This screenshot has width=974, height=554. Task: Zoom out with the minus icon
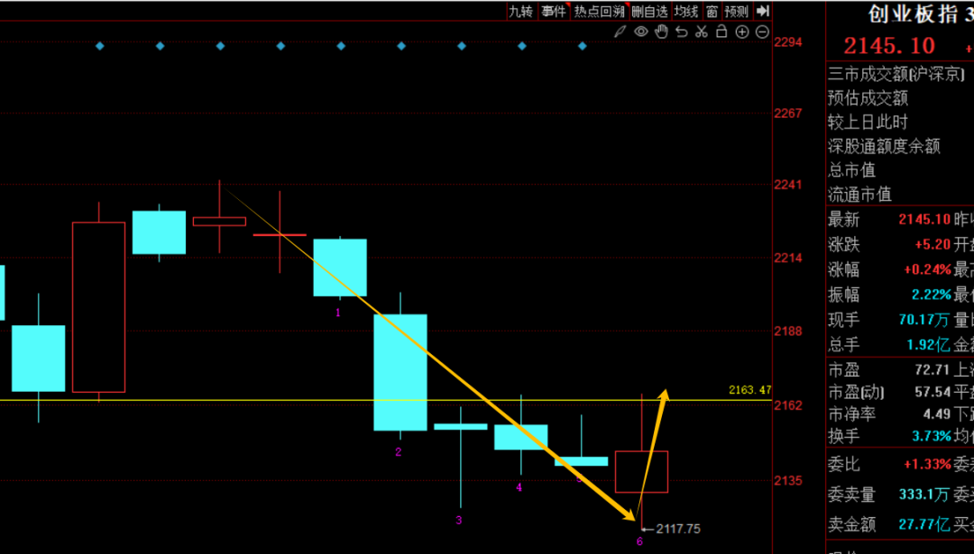pyautogui.click(x=762, y=32)
